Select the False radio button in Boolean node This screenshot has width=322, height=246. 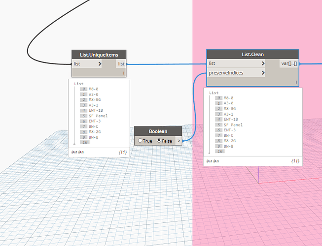pos(159,141)
